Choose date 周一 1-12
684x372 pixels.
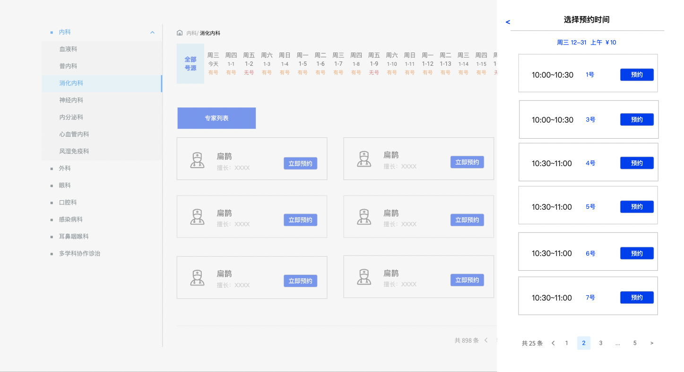(x=428, y=64)
